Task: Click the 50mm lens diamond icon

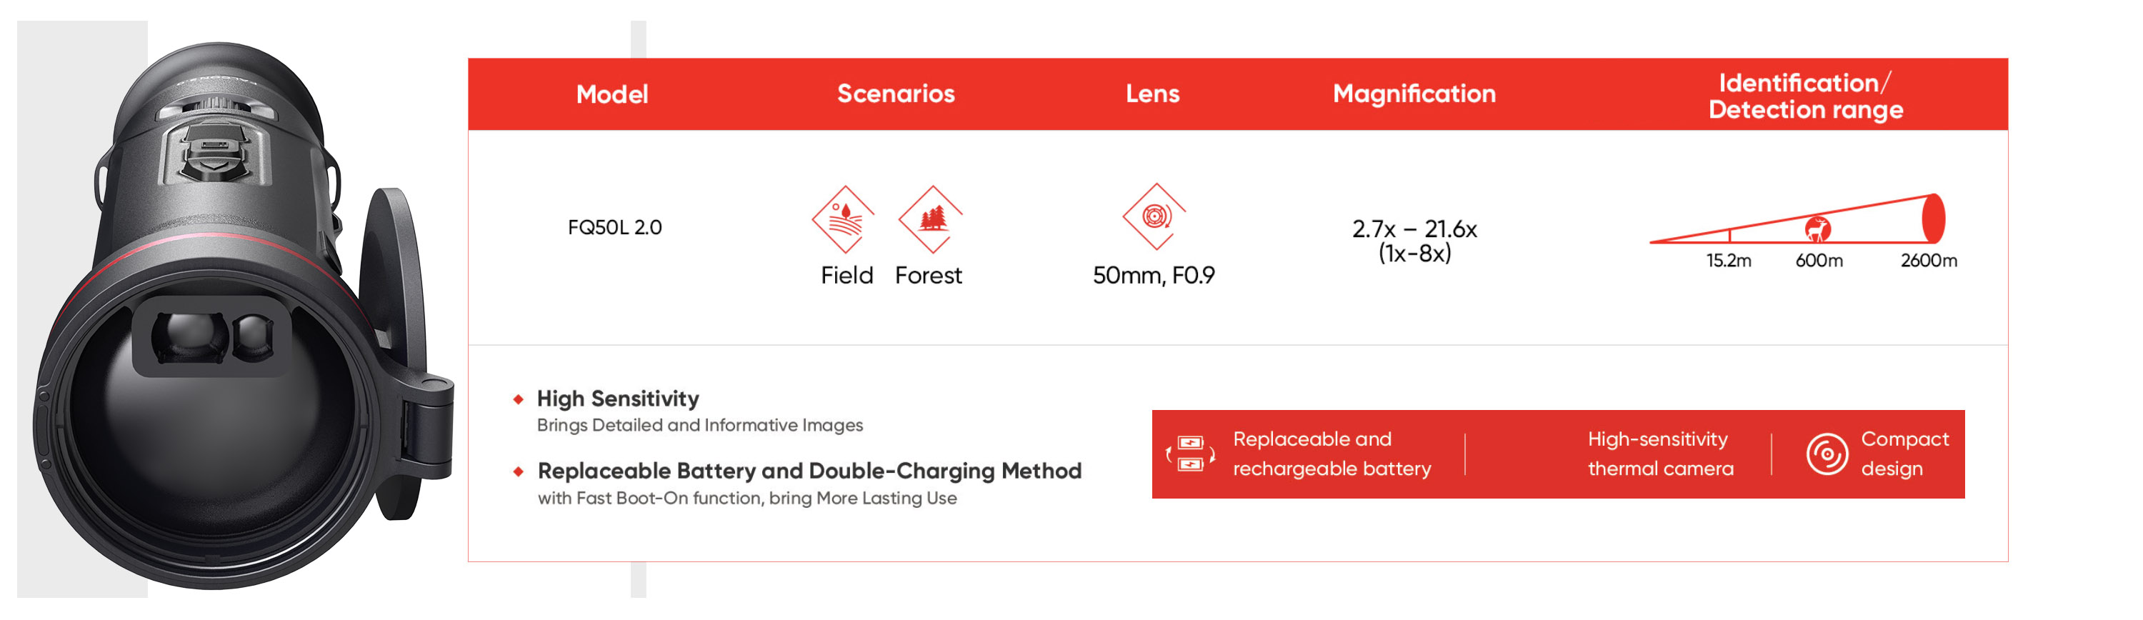Action: click(x=1154, y=216)
